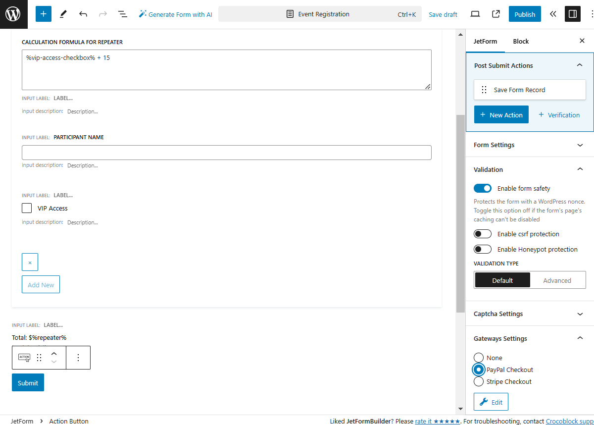Turn on Honeypot protection toggle
The image size is (594, 425).
click(483, 249)
